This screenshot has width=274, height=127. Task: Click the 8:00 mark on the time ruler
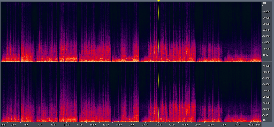coord(53,125)
